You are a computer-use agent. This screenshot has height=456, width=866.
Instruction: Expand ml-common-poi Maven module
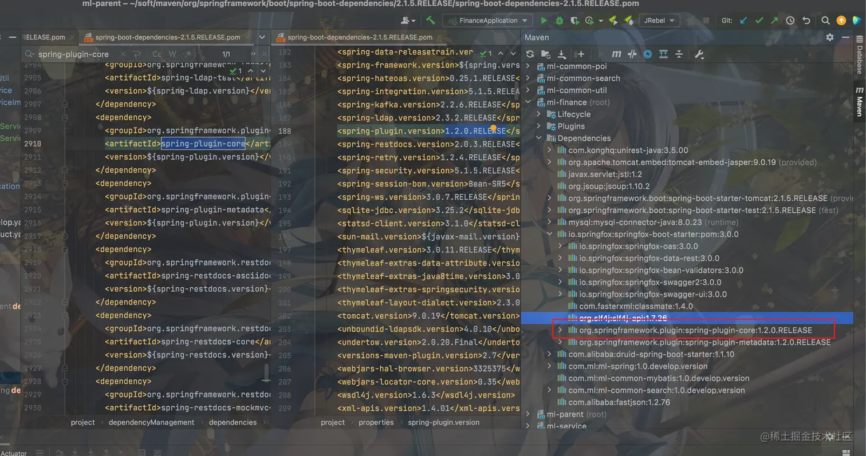(x=528, y=66)
